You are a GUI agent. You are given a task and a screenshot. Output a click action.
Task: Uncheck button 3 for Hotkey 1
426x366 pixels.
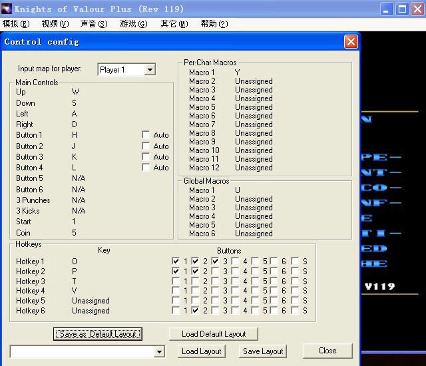pos(216,262)
